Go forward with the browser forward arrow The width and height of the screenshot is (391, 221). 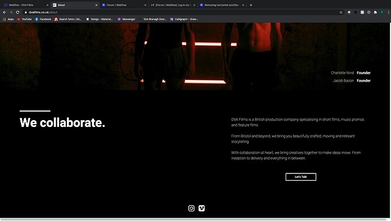coord(11,12)
